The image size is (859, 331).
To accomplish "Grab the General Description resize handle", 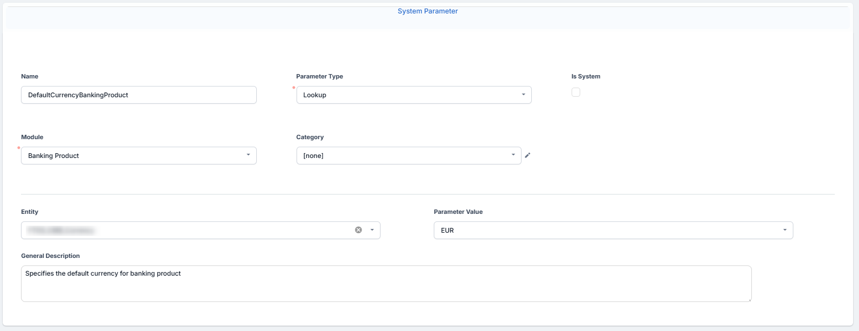I will tap(749, 300).
